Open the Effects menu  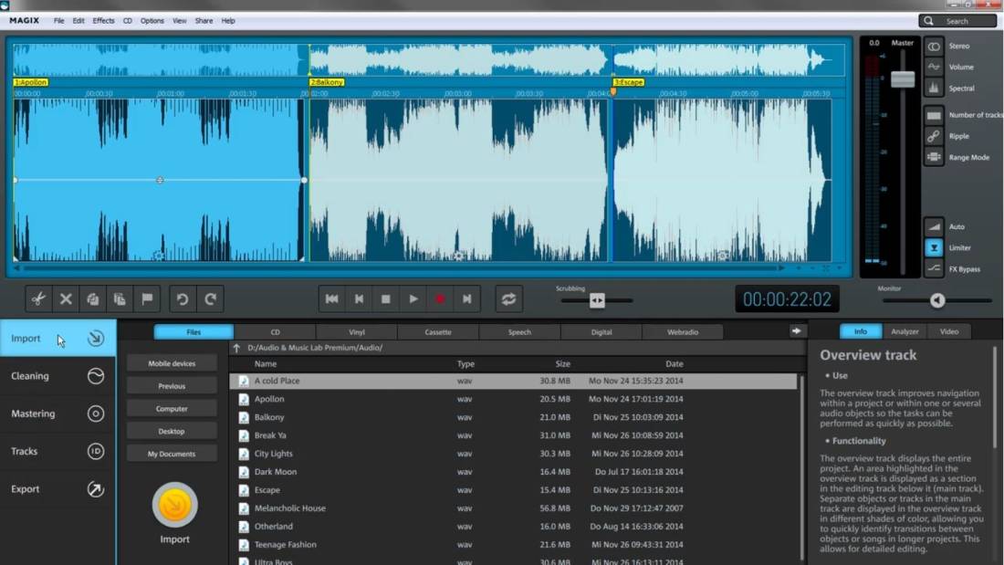tap(102, 20)
